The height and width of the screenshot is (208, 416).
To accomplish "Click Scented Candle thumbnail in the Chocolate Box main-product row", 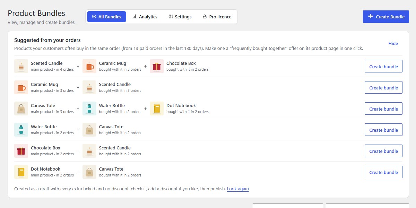I will click(x=89, y=151).
